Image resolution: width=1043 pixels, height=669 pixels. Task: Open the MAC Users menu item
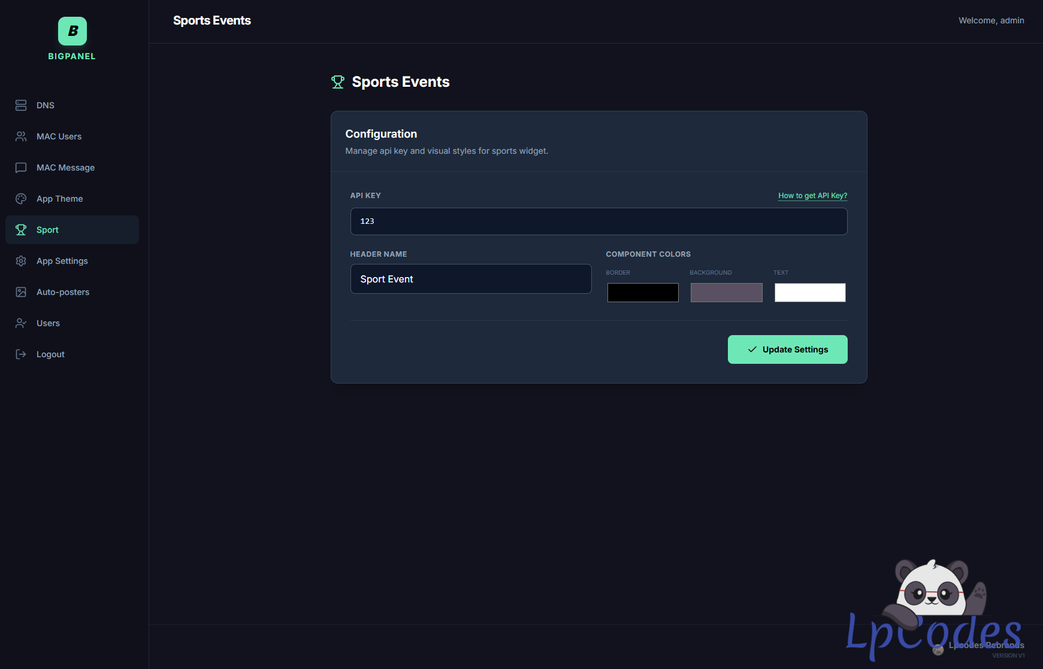pyautogui.click(x=59, y=136)
